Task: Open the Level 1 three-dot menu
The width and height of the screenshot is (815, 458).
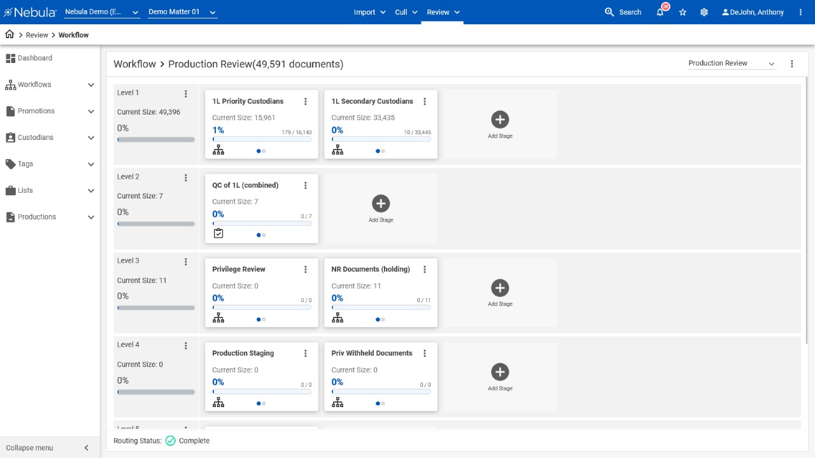Action: (186, 94)
